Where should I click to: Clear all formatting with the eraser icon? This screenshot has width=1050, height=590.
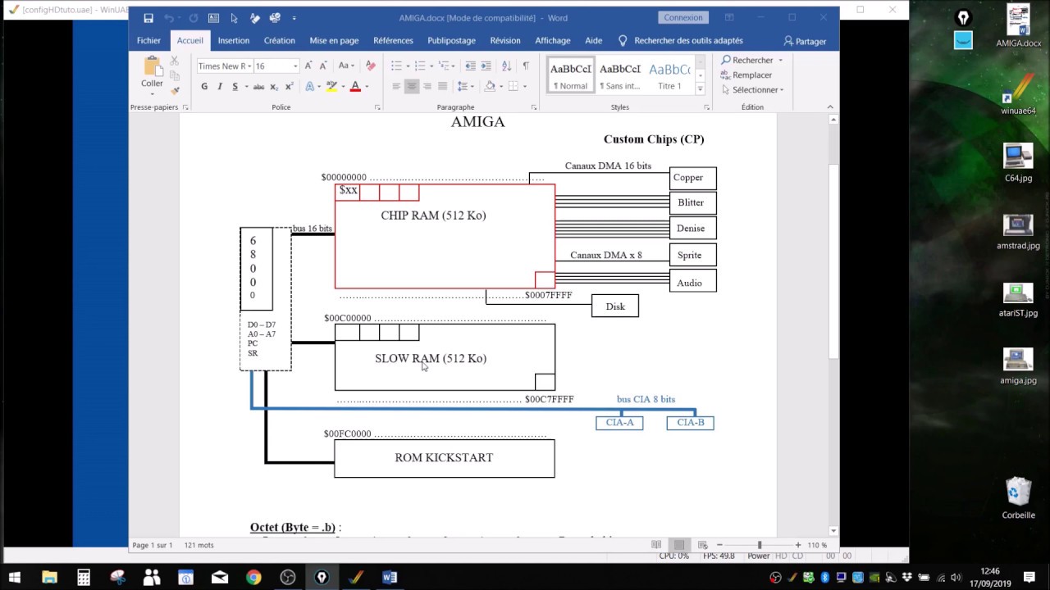coord(371,66)
